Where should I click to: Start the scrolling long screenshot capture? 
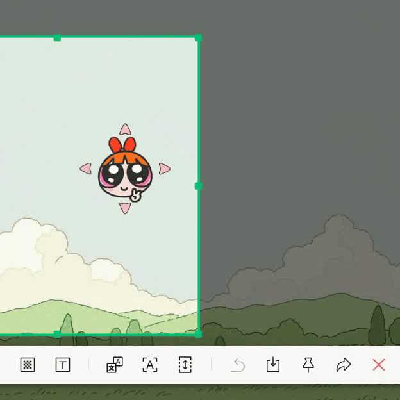185,365
